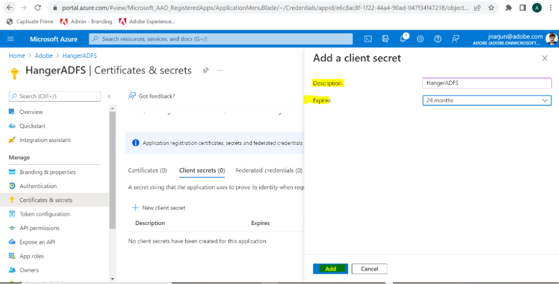Click the jnarjun@adobe.com account avatar

551,39
